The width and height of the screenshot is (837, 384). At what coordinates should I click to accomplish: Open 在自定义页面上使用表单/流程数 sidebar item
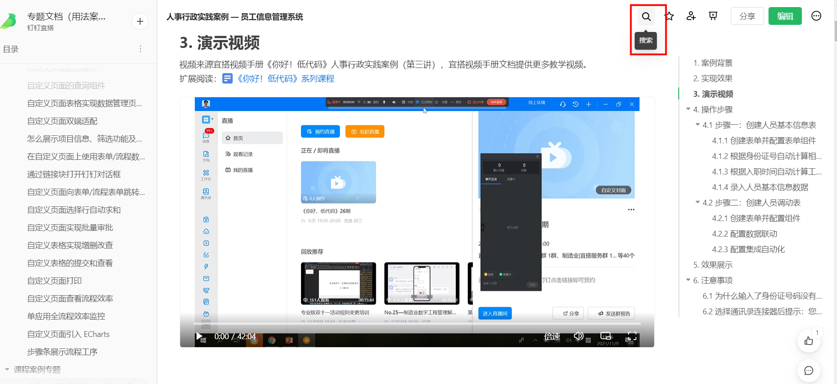click(86, 157)
